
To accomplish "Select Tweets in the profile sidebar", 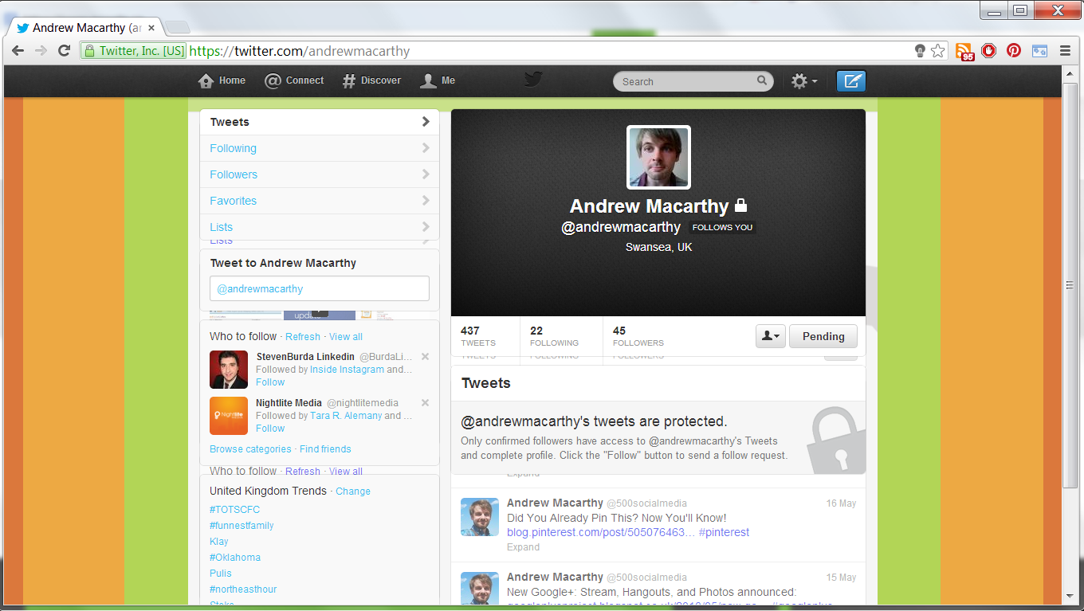I will tap(320, 122).
